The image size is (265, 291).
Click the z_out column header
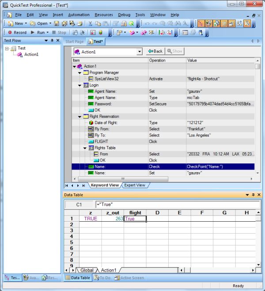pyautogui.click(x=113, y=213)
